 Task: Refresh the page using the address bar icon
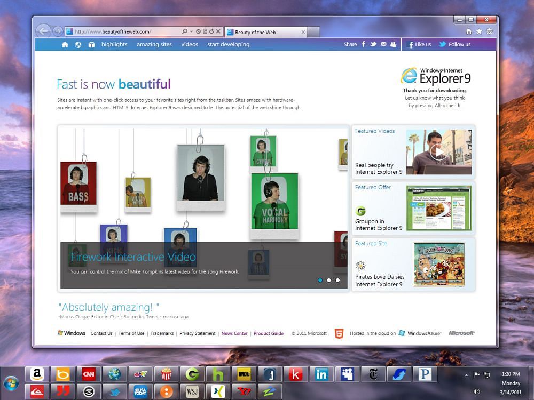pos(211,31)
